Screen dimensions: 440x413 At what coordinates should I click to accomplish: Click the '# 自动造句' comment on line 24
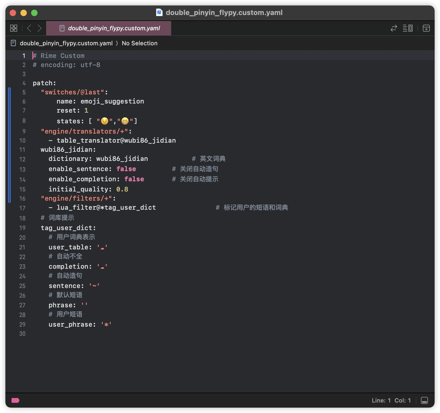(x=65, y=276)
